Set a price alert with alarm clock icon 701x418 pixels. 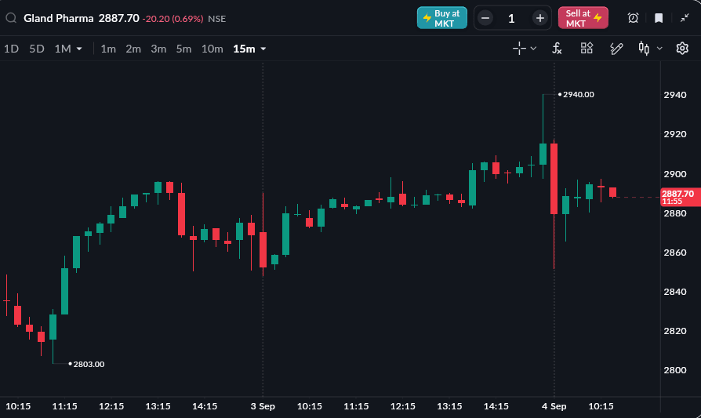[x=633, y=18]
